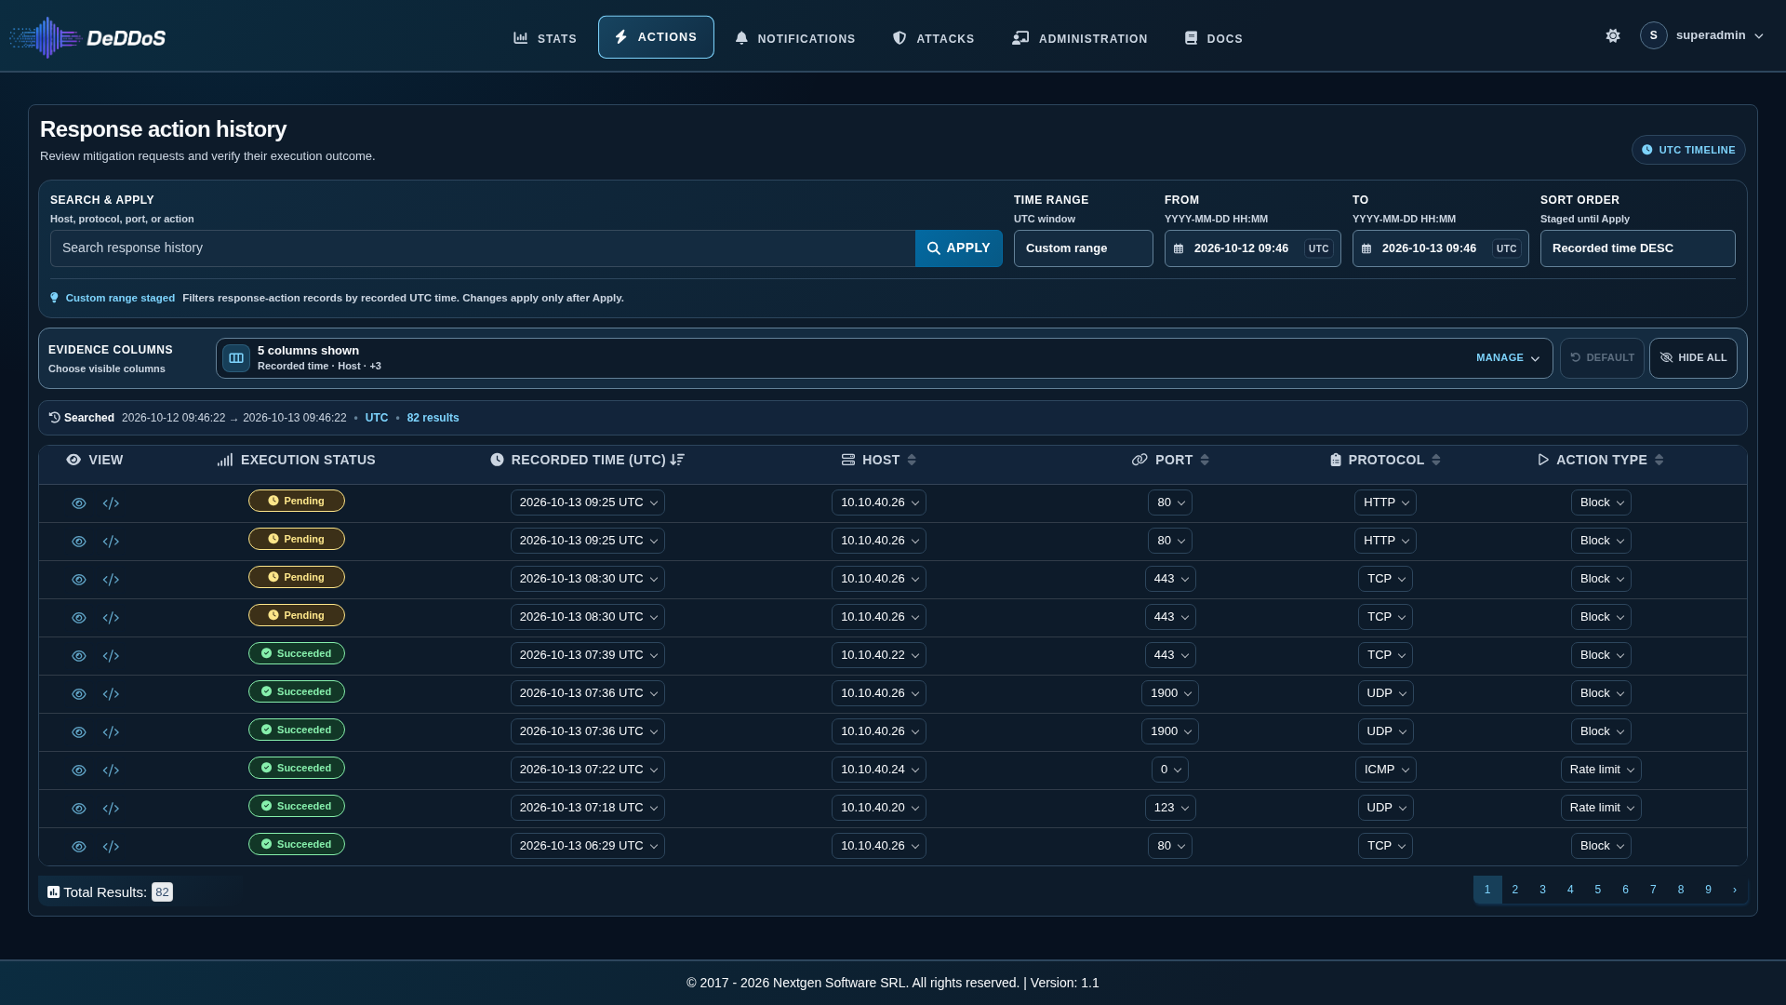Open the Stats tab

pos(545,38)
